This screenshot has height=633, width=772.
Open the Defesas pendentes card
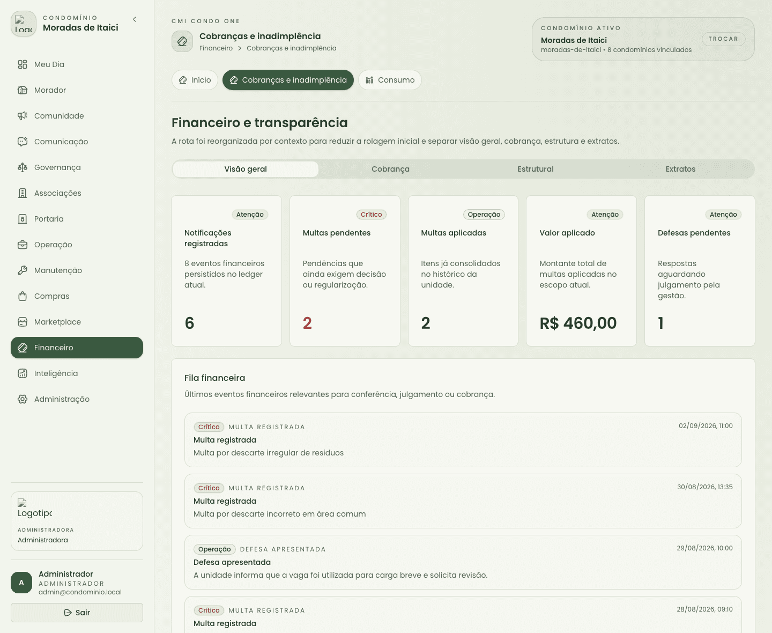[x=700, y=271]
